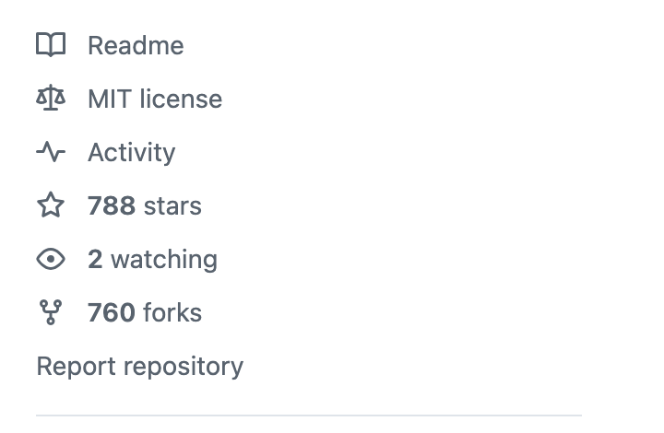This screenshot has height=433, width=664.
Task: Click the Readme book icon
Action: click(51, 45)
